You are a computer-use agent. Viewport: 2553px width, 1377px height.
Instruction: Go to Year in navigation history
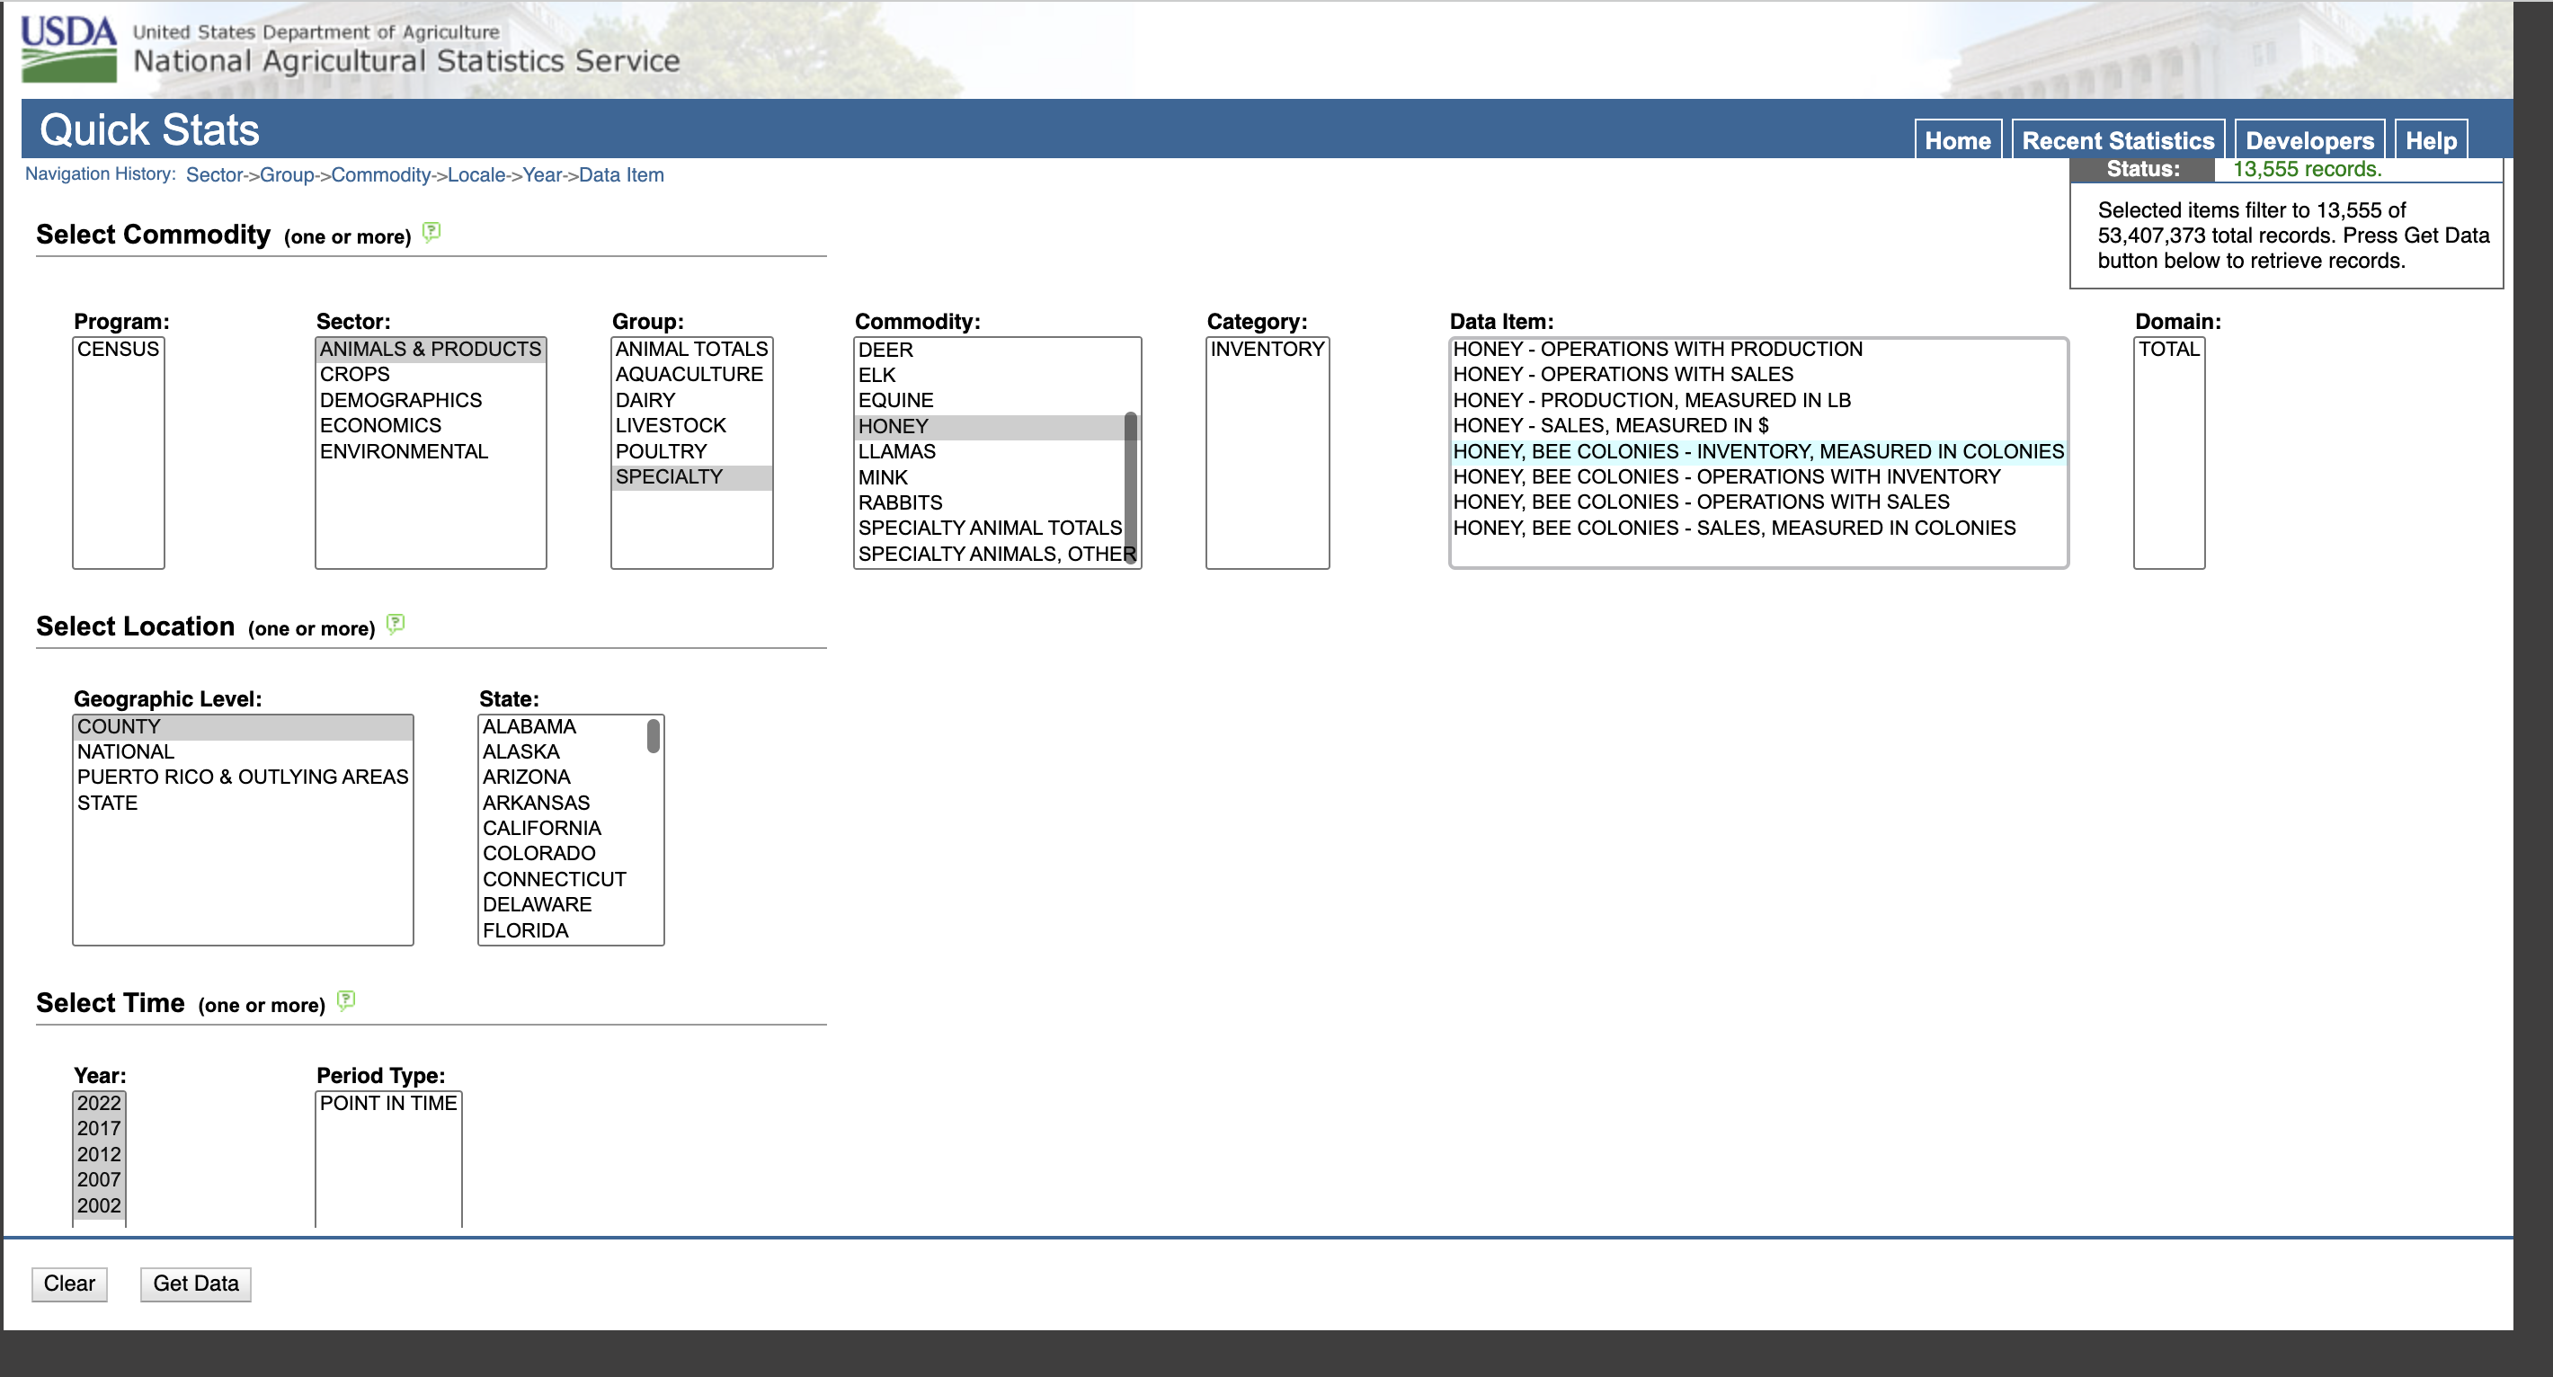point(542,175)
